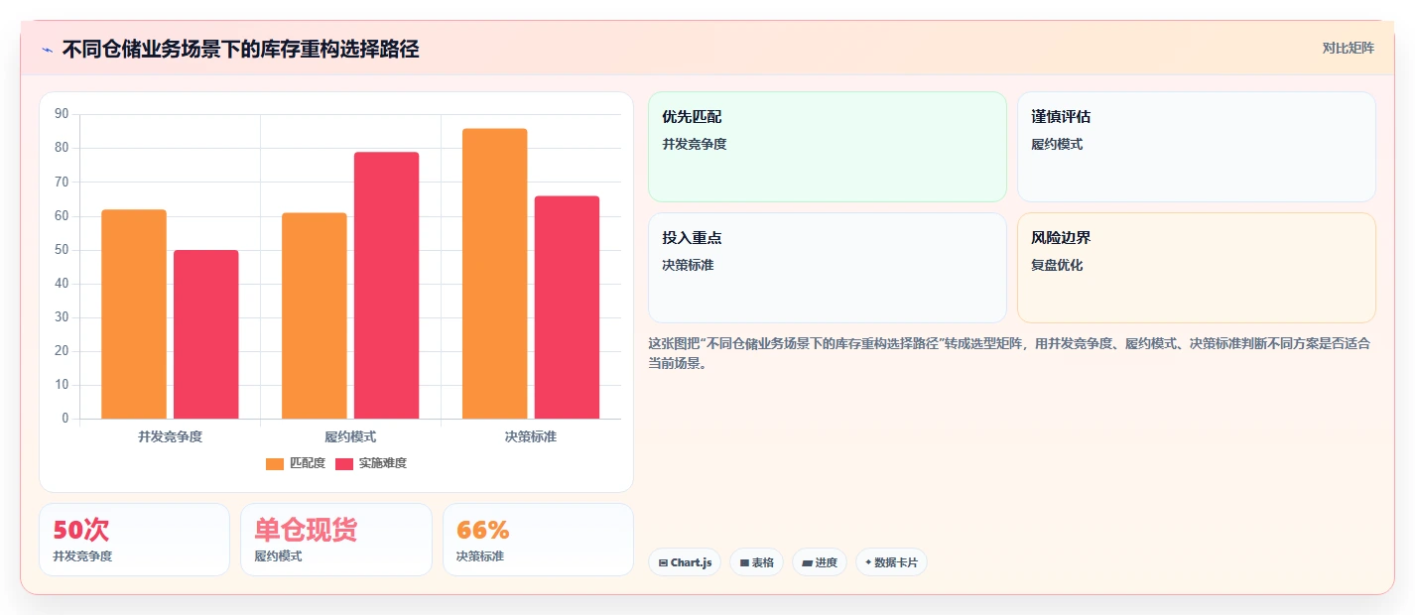Click the 66% stat value

(482, 530)
